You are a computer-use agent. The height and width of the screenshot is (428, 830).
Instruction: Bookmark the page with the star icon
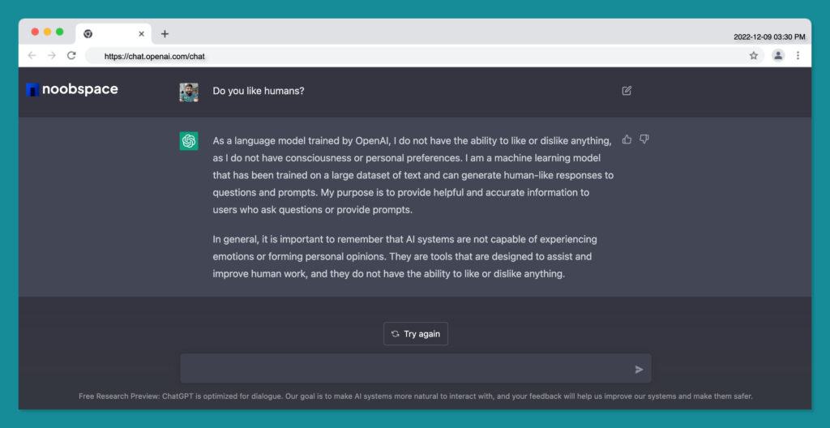(754, 56)
